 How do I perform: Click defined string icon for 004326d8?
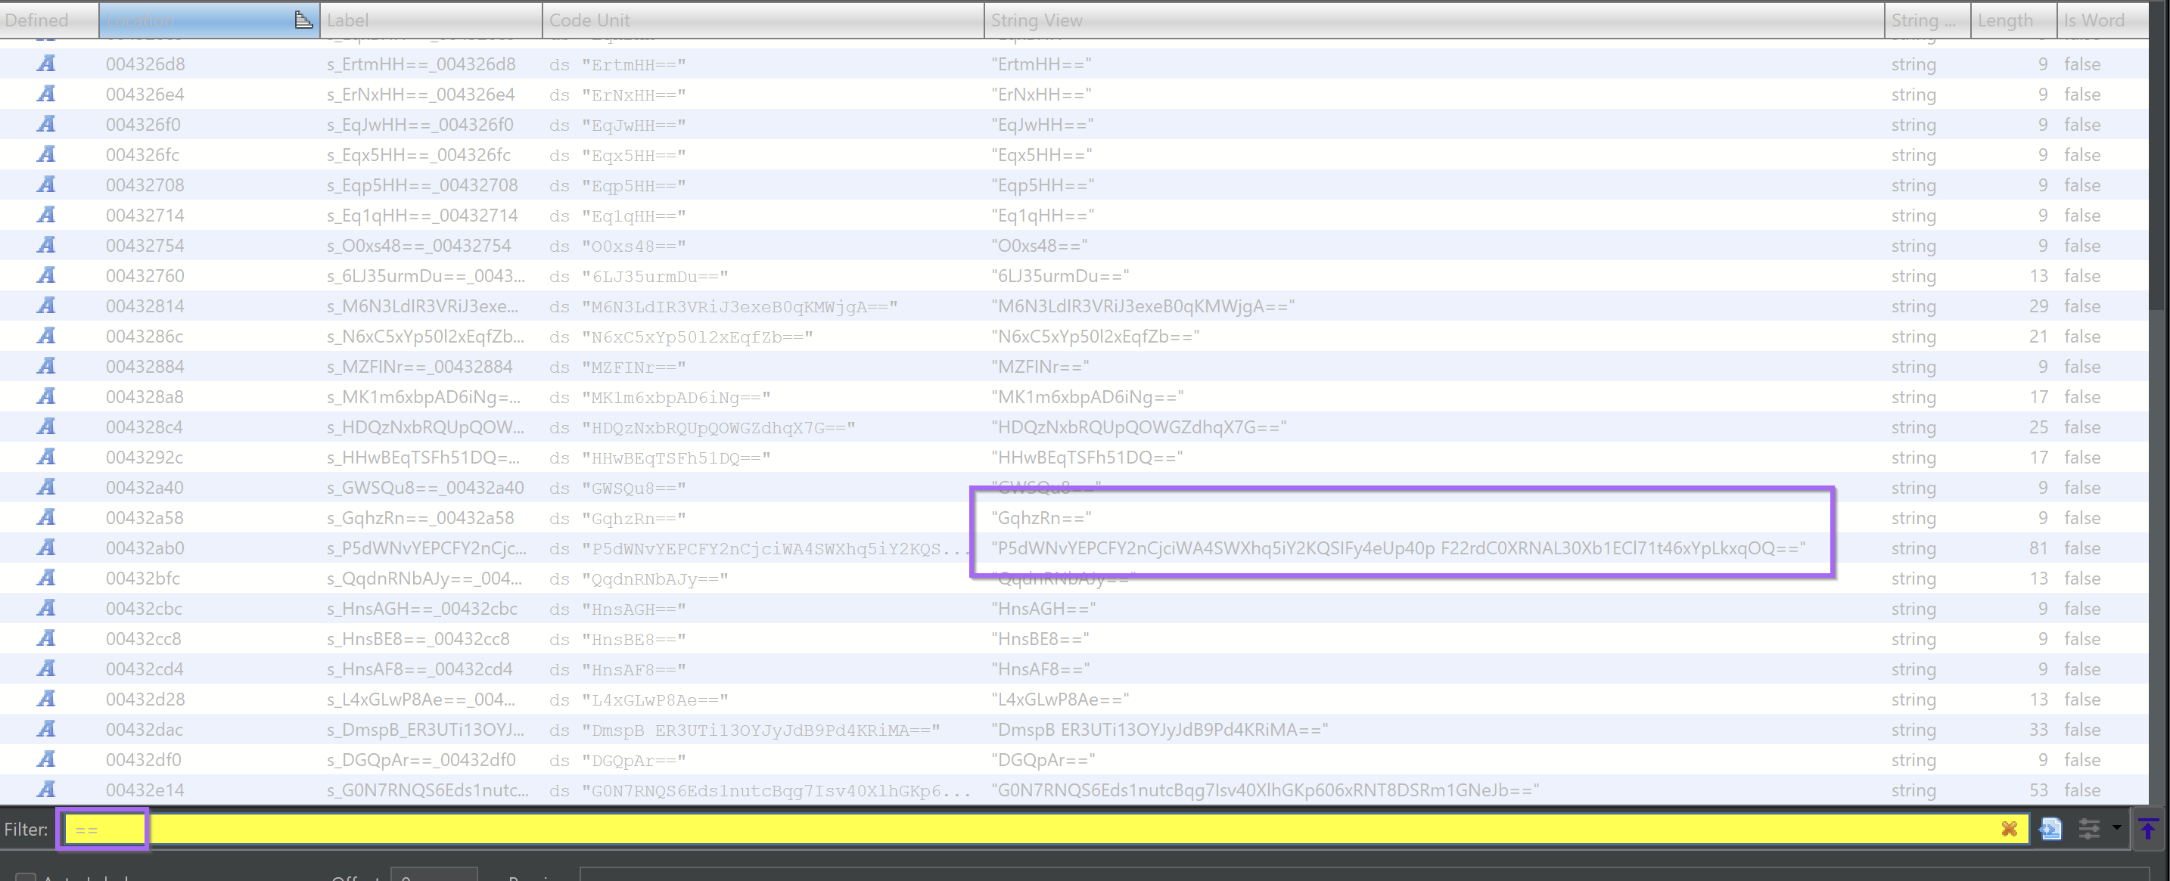[46, 64]
